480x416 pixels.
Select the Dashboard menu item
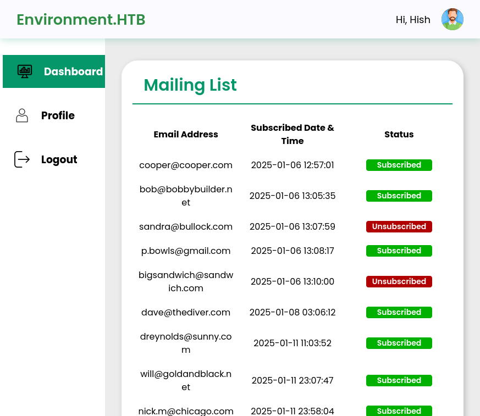pos(73,71)
